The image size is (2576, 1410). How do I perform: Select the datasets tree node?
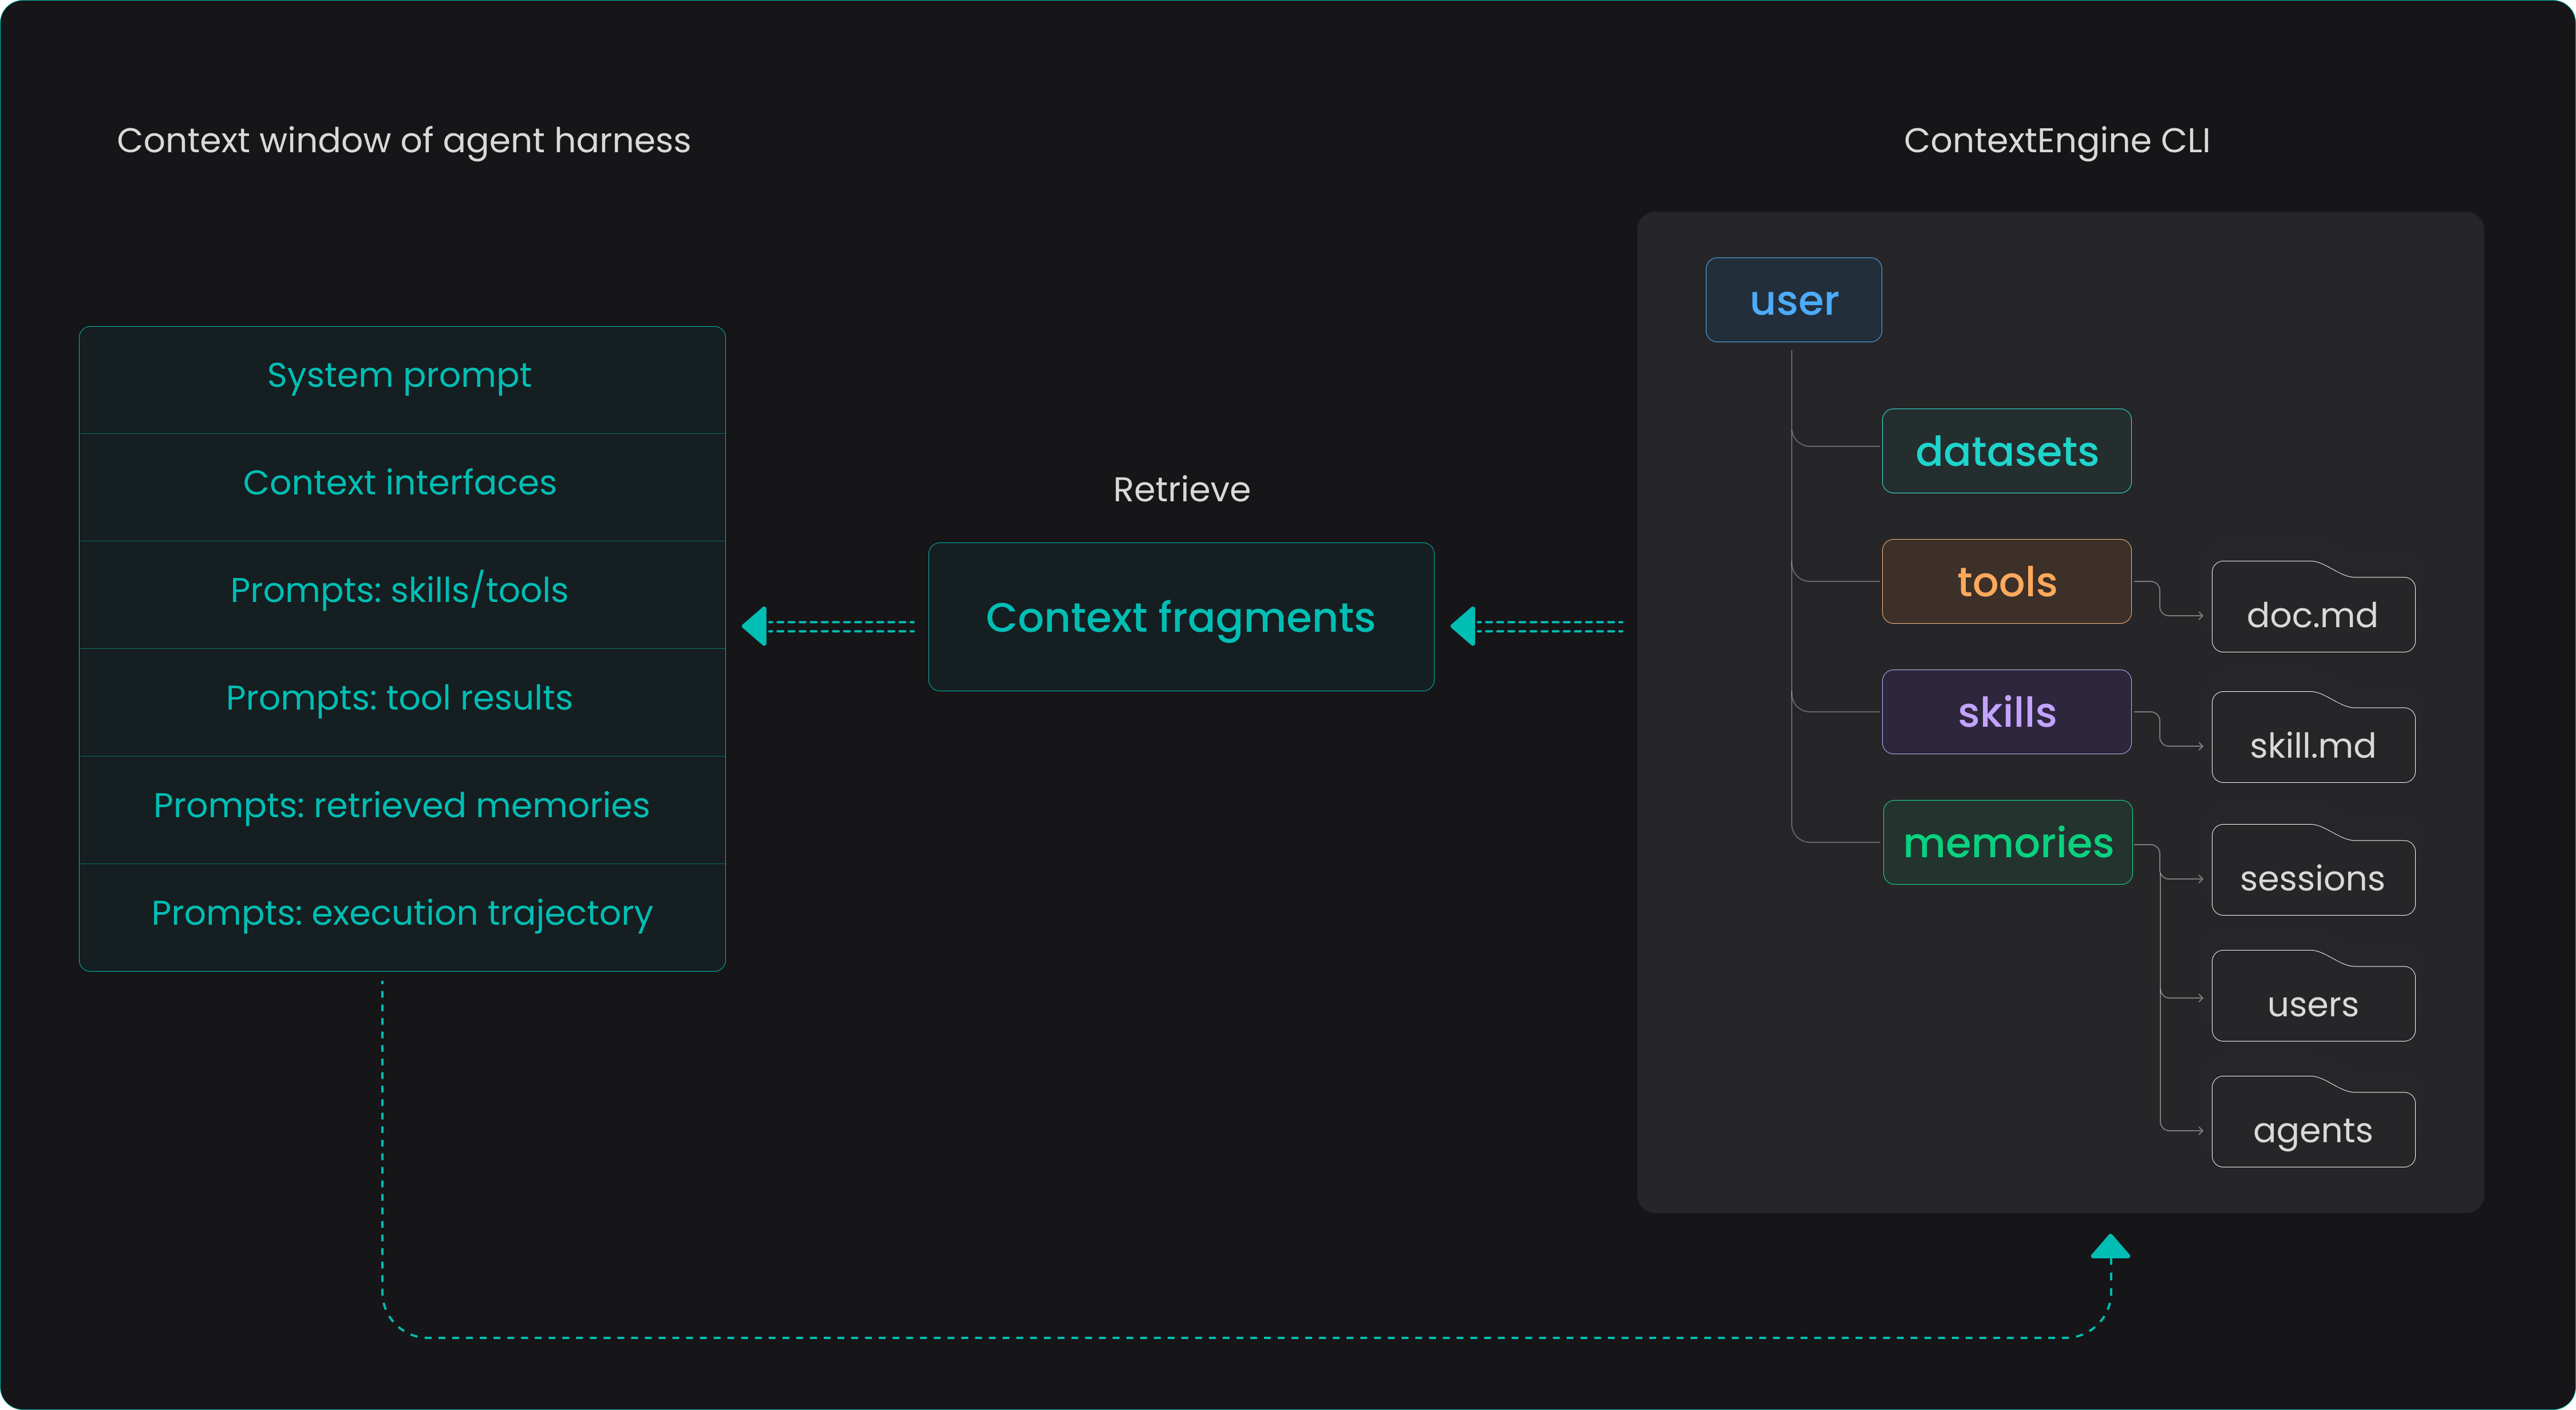[x=2006, y=451]
